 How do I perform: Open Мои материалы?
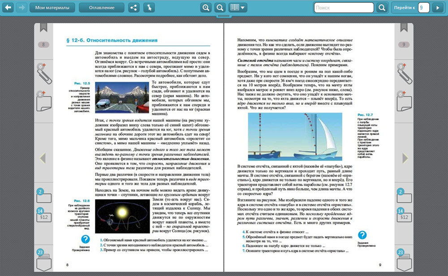tap(52, 8)
